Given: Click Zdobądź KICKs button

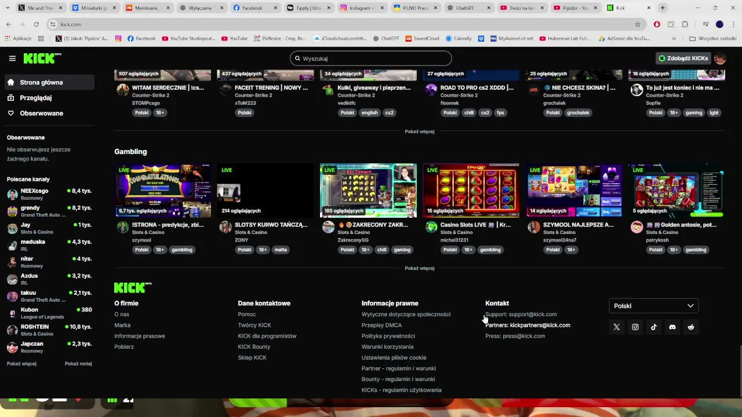Looking at the screenshot, I should click(683, 58).
